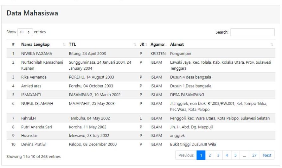The image size is (282, 168).
Task: Click the Nama Lengkap header text
Action: coord(35,44)
